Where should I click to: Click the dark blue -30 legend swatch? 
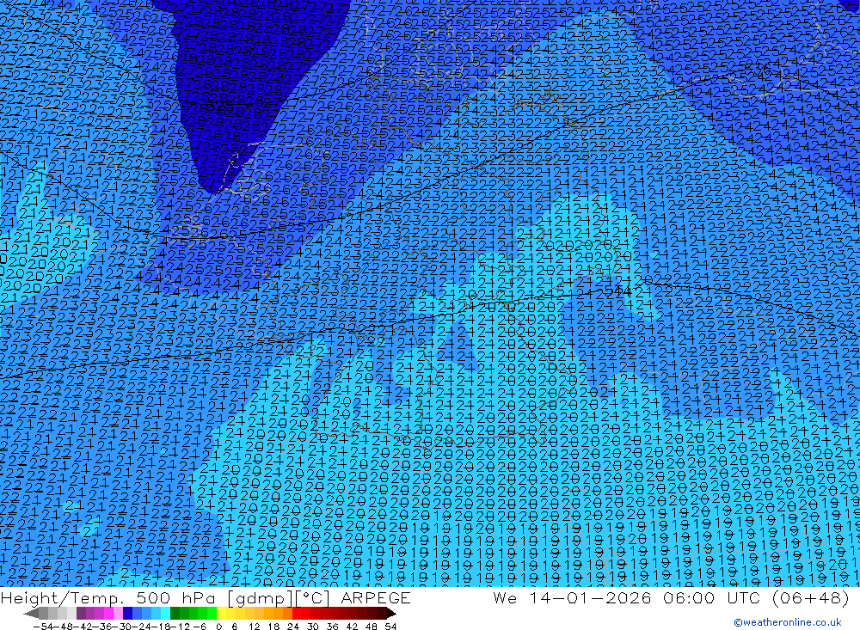(128, 613)
